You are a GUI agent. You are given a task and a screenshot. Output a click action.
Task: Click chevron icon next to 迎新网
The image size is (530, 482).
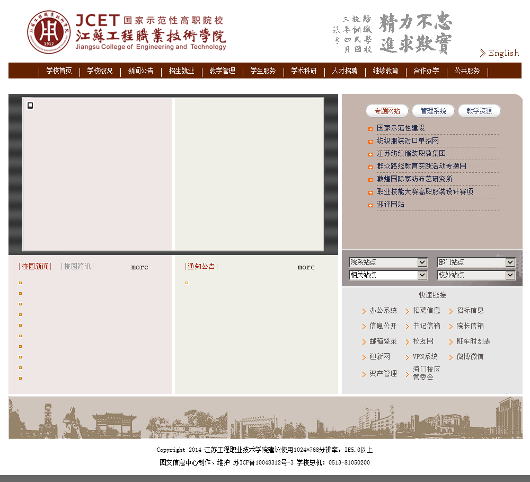(x=364, y=357)
